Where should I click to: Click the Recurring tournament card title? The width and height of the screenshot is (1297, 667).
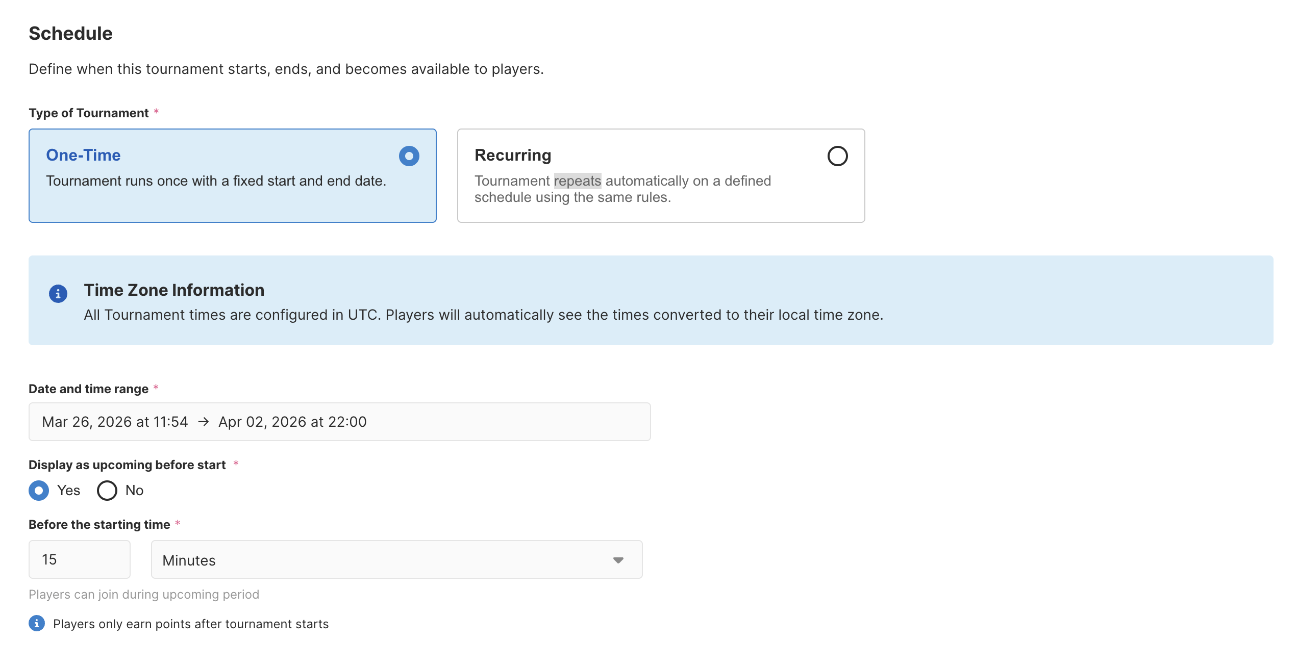513,155
